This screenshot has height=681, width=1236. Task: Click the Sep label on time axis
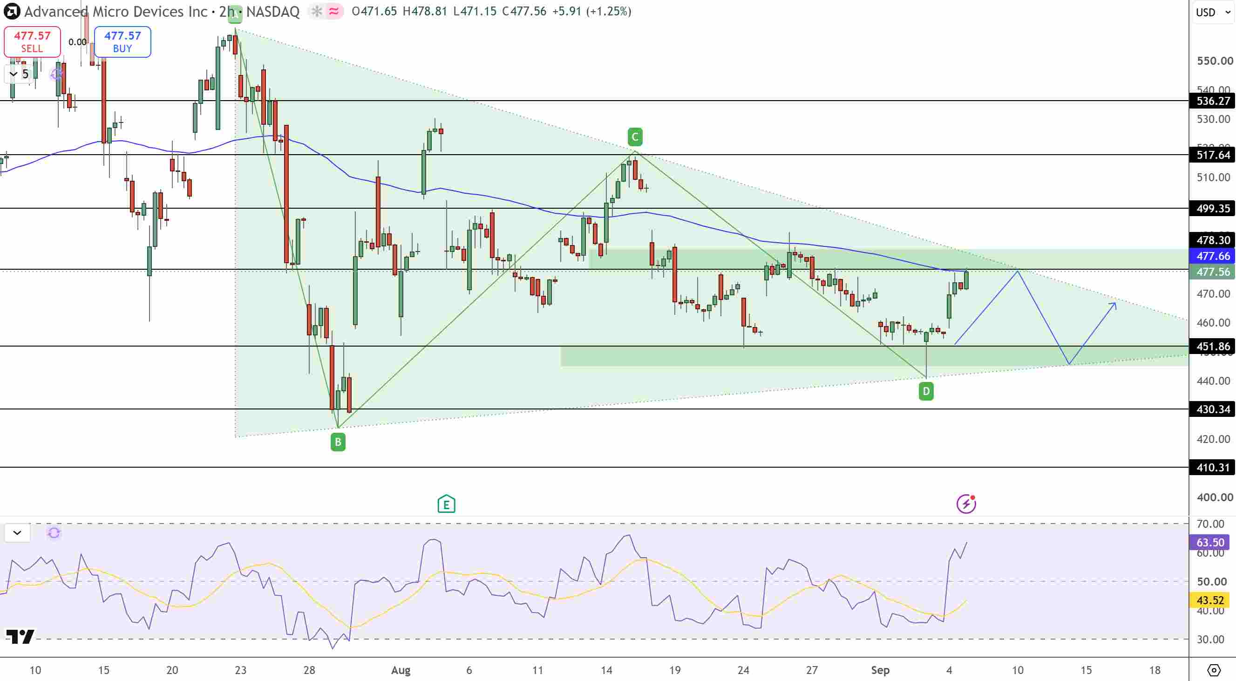[880, 670]
